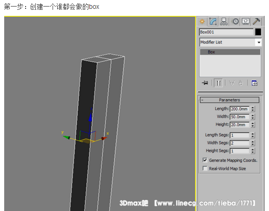269x211 pixels.
Task: Click the Height Segs spinner
Action: click(x=253, y=151)
